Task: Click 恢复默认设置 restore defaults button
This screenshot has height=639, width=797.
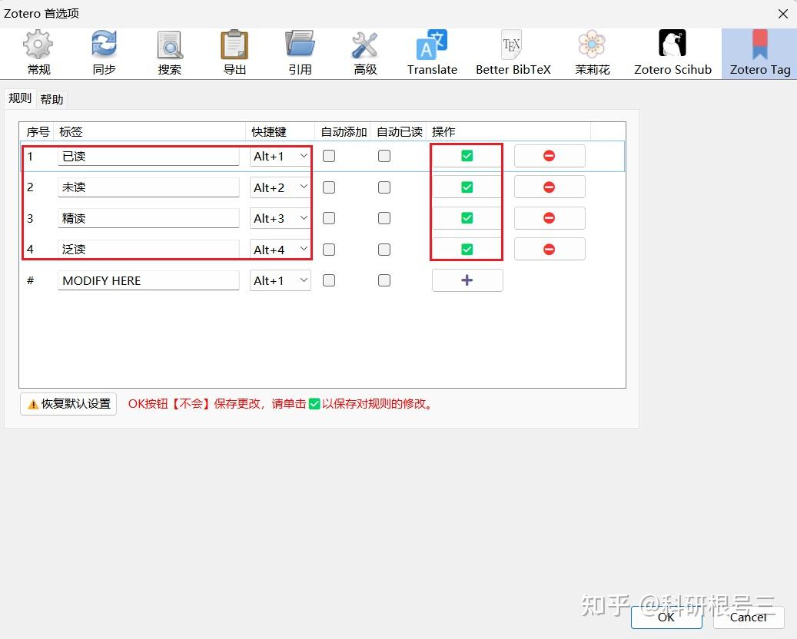Action: (68, 404)
